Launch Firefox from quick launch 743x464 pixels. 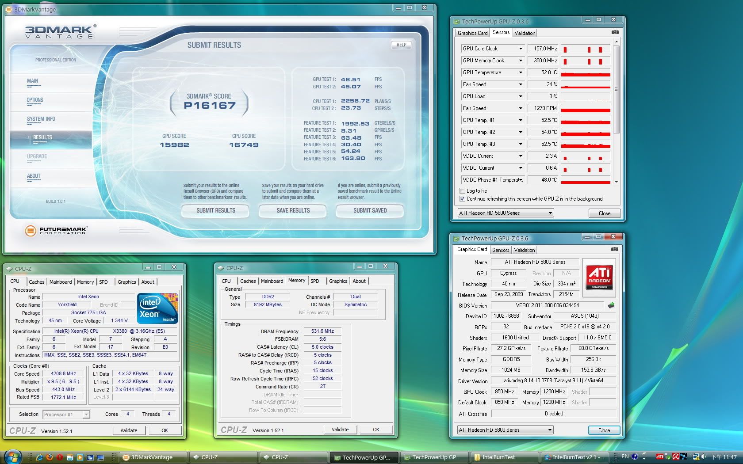tap(50, 457)
